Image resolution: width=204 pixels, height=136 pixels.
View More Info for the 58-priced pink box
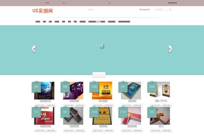pyautogui.click(x=166, y=131)
